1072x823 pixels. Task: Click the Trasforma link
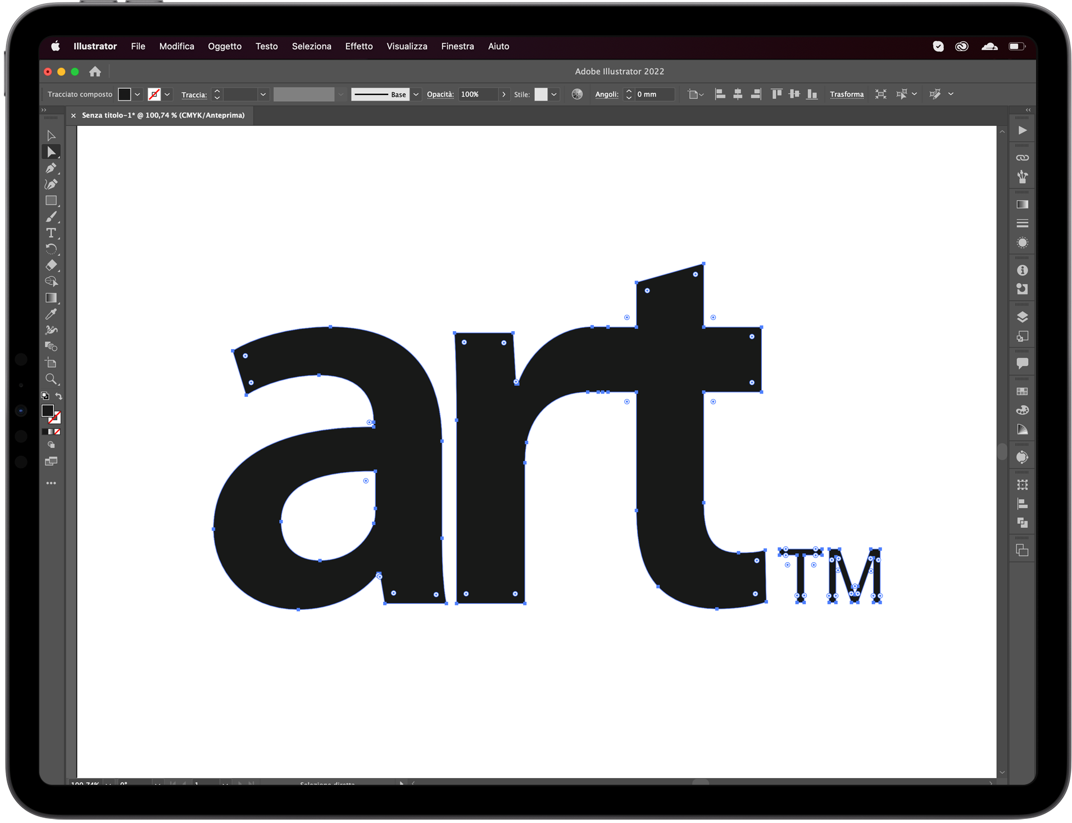point(846,94)
